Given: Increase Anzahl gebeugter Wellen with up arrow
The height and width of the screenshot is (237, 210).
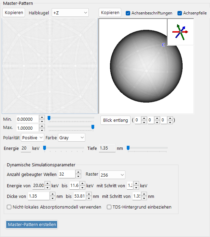Looking at the screenshot, I should (78, 172).
